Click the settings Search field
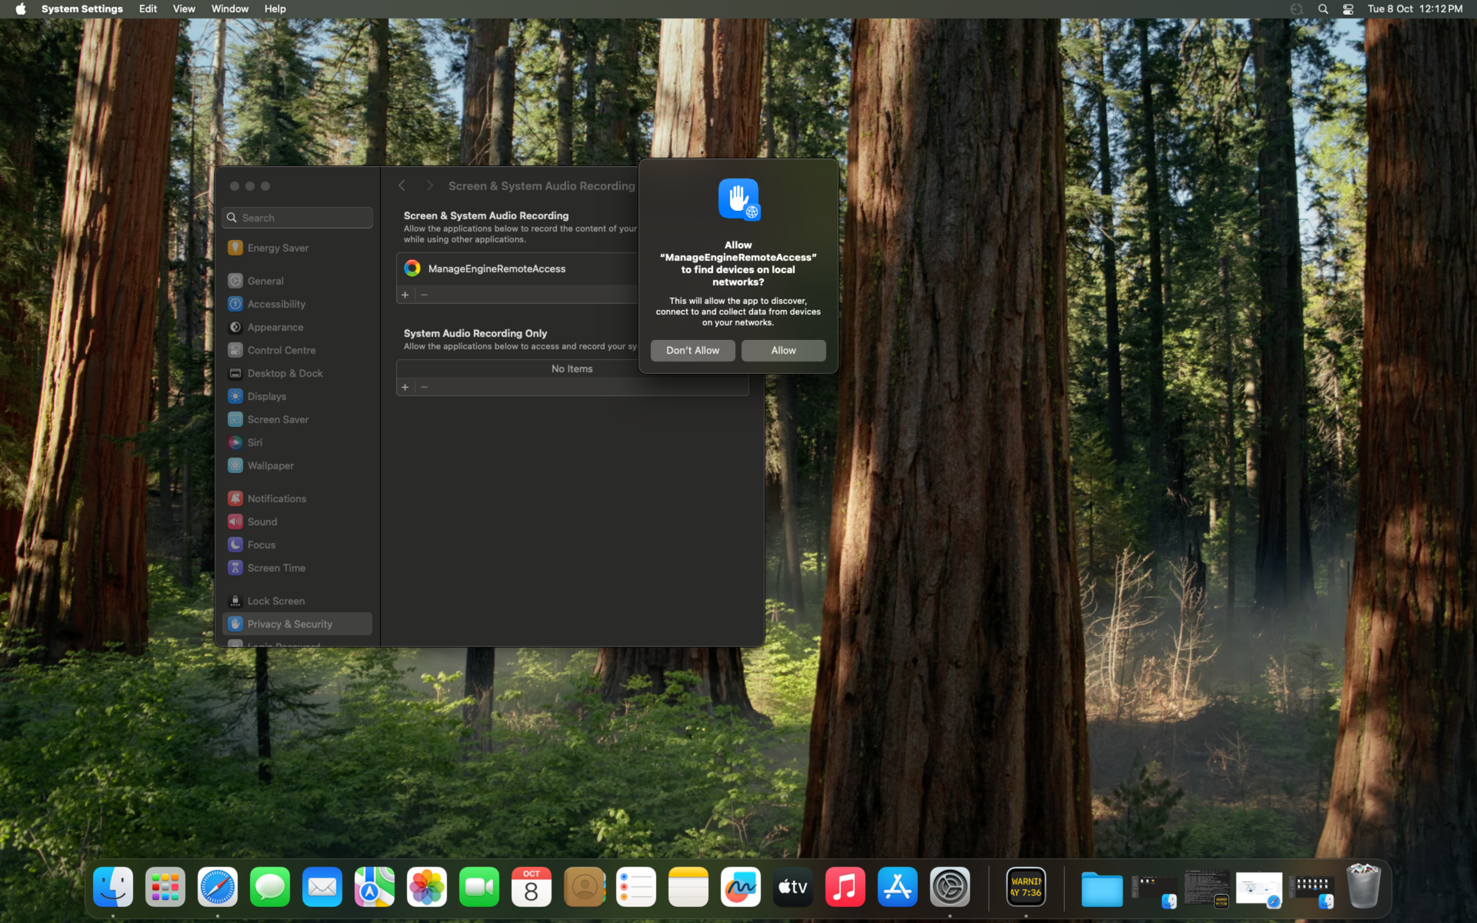The height and width of the screenshot is (923, 1477). click(x=296, y=217)
